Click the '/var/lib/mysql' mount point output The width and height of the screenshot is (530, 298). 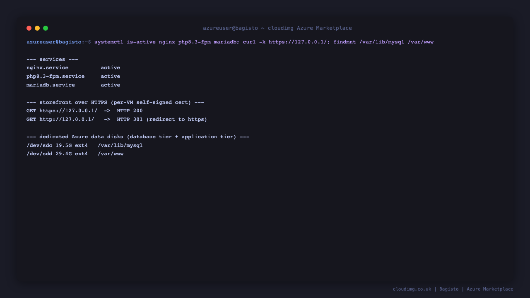(120, 145)
